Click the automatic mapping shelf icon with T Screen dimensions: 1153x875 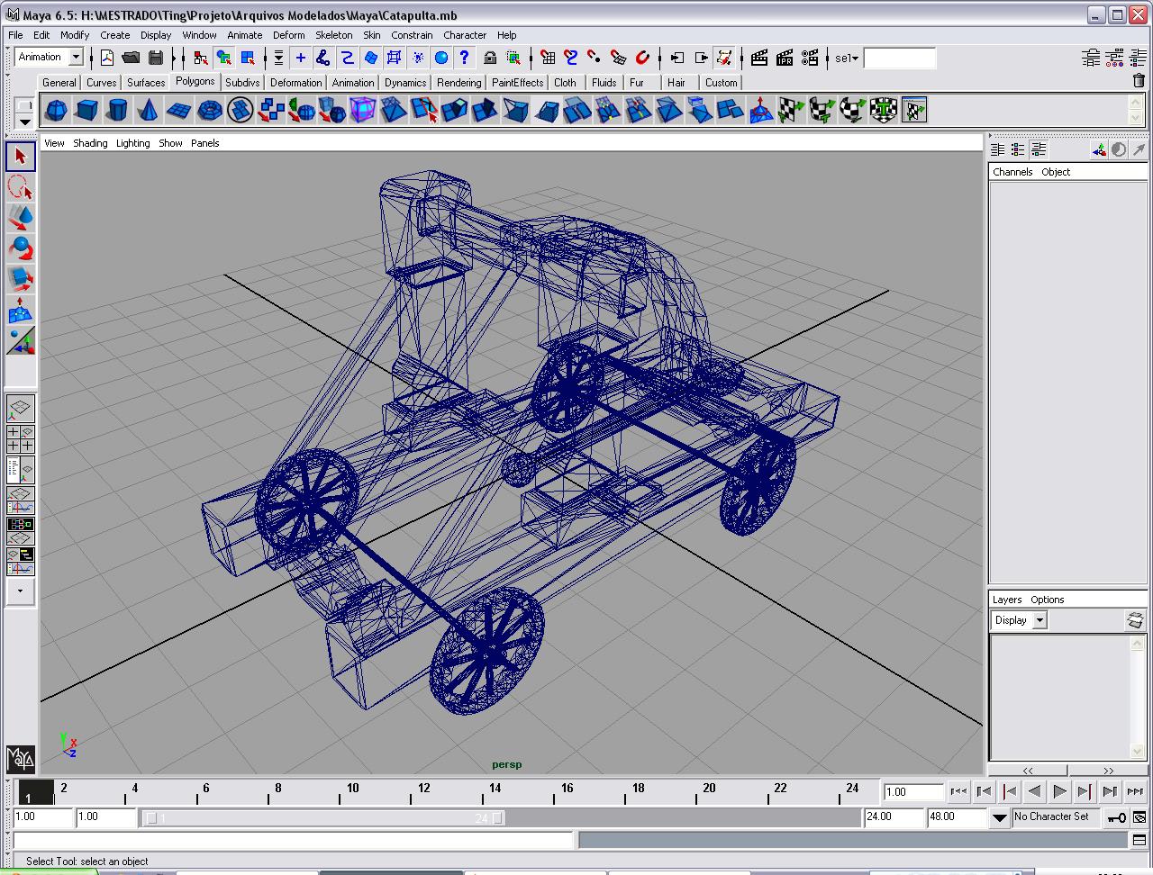click(x=883, y=111)
